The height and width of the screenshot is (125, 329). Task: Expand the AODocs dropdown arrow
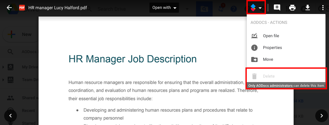pyautogui.click(x=260, y=8)
